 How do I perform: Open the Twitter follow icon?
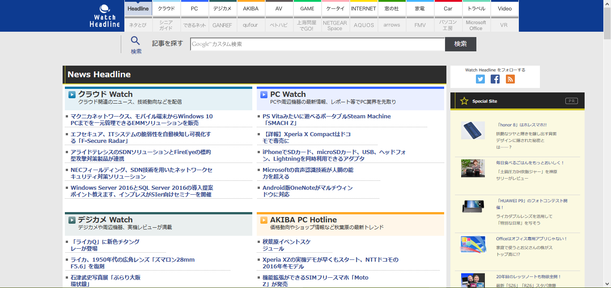pos(480,79)
